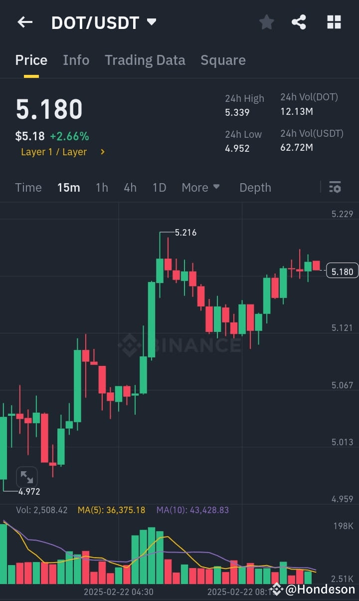Screen dimensions: 359x601
Task: Open the share icon in the top bar
Action: click(x=299, y=21)
